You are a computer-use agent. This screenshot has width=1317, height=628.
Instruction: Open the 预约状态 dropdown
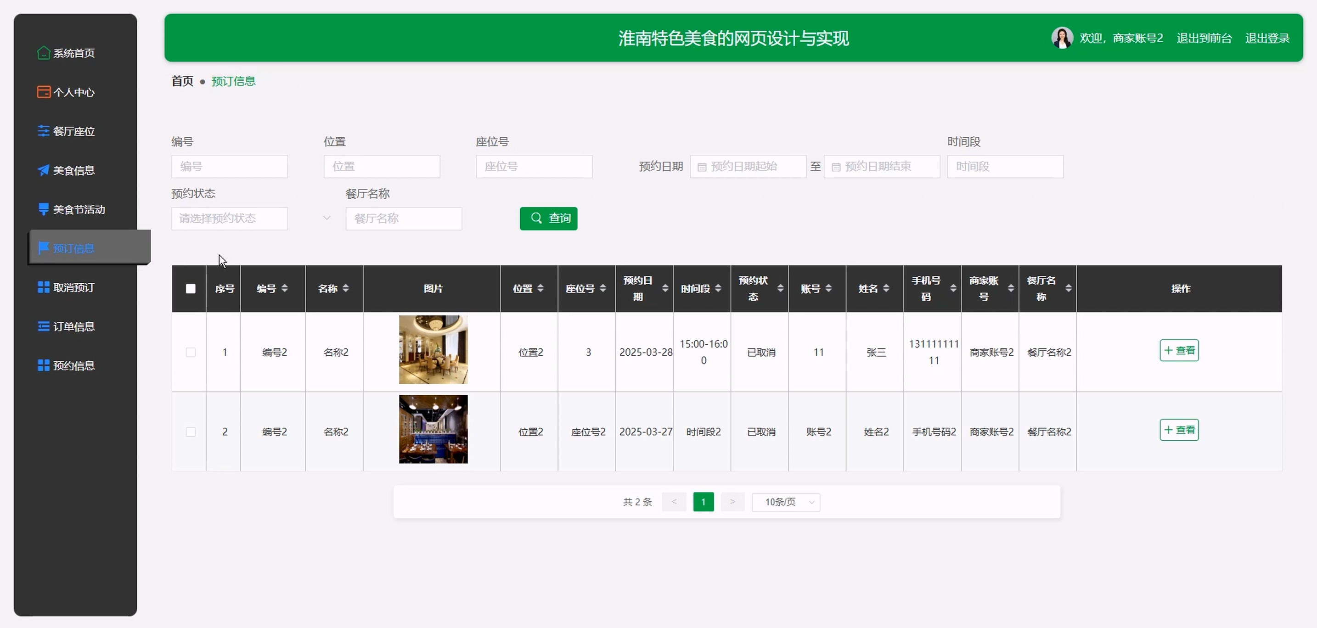click(x=230, y=219)
